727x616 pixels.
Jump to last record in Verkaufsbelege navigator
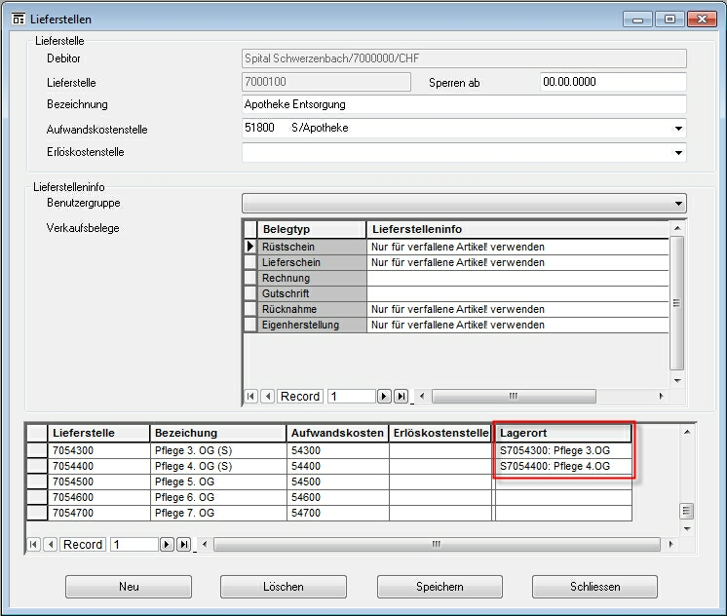(401, 397)
